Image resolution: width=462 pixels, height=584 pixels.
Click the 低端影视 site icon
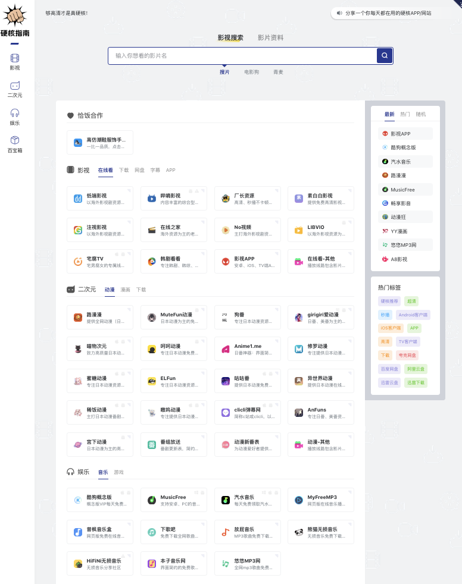(78, 199)
